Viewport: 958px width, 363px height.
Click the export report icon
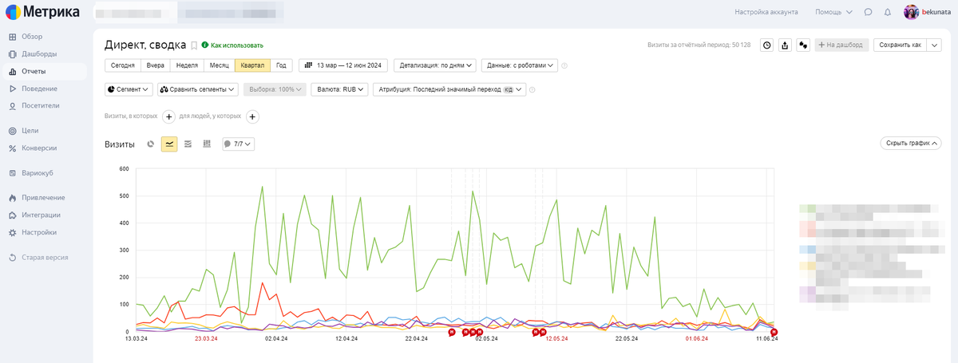(785, 45)
